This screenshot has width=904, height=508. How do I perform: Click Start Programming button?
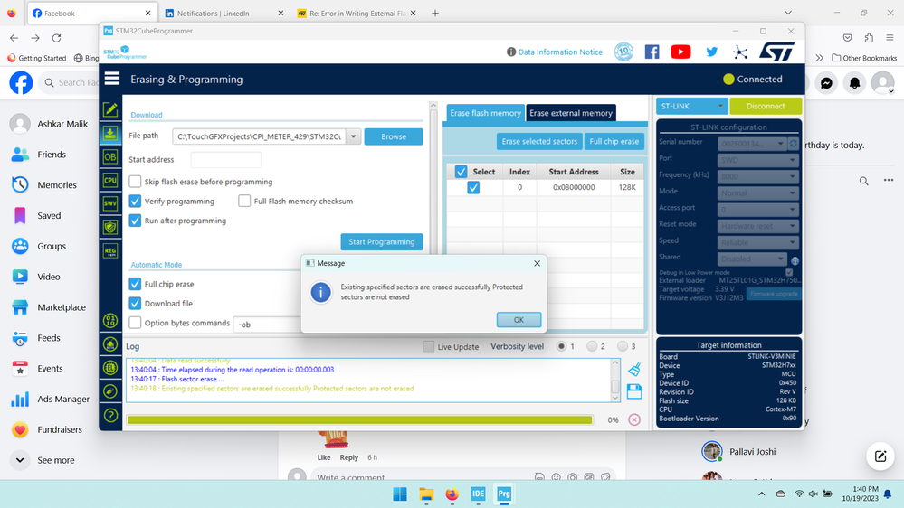click(382, 242)
